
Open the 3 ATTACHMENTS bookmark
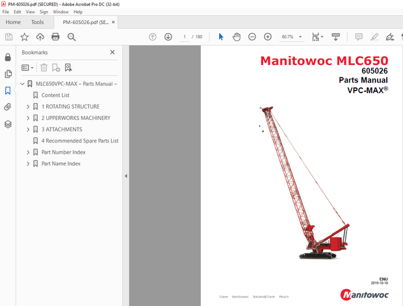pos(62,130)
